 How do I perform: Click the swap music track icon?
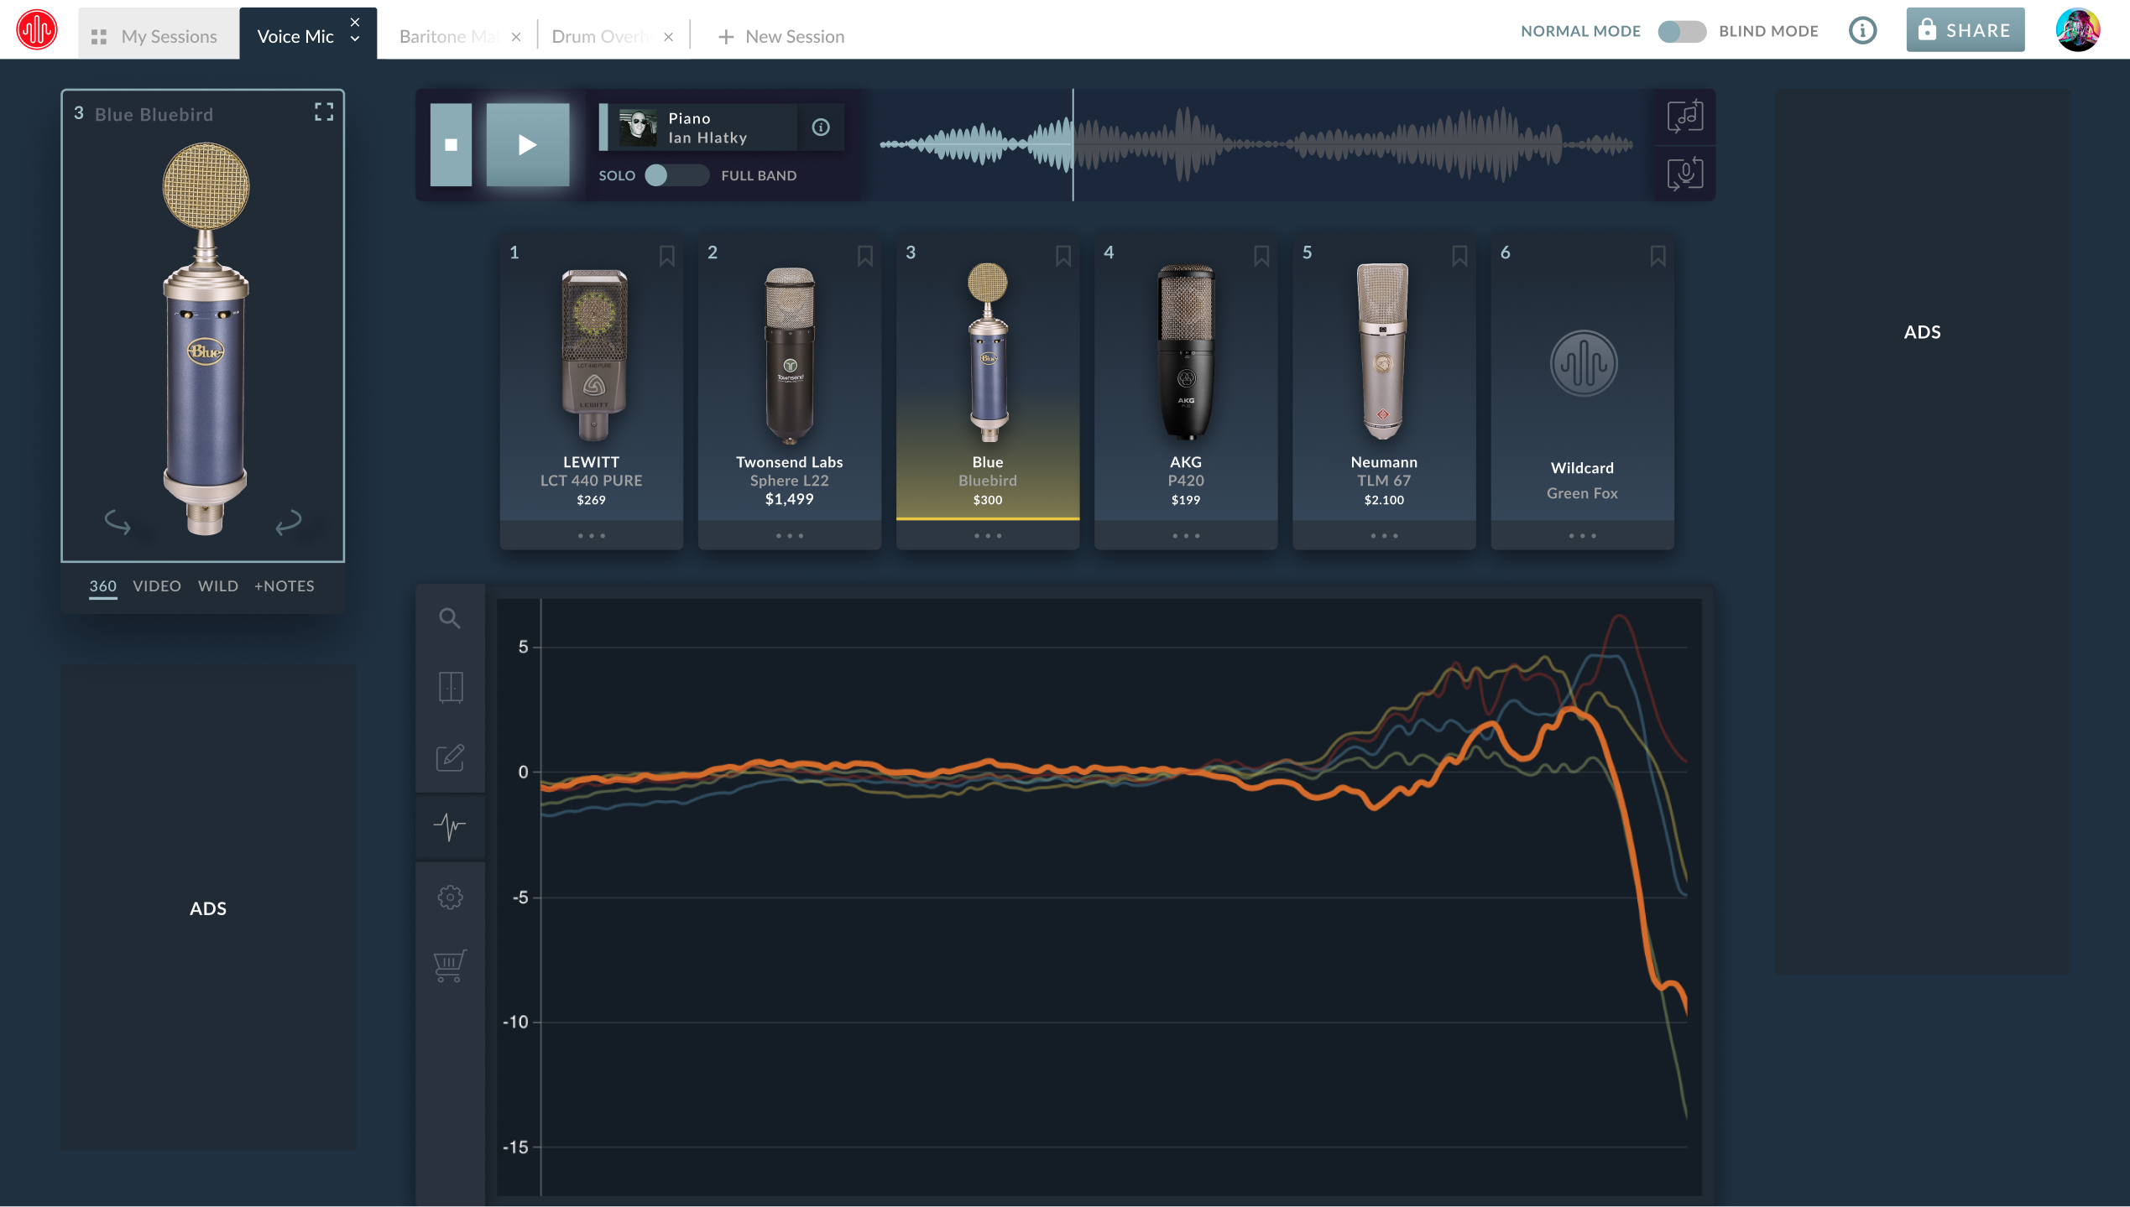(1684, 117)
